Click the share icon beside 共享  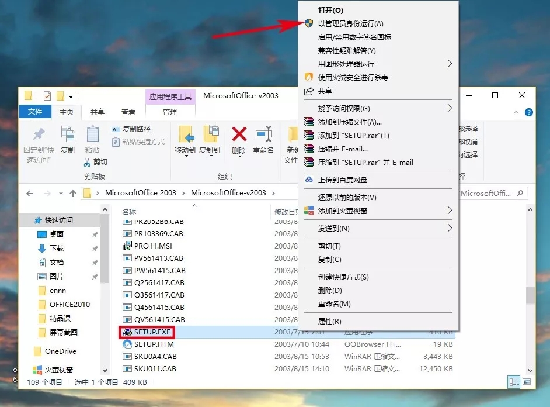(309, 91)
